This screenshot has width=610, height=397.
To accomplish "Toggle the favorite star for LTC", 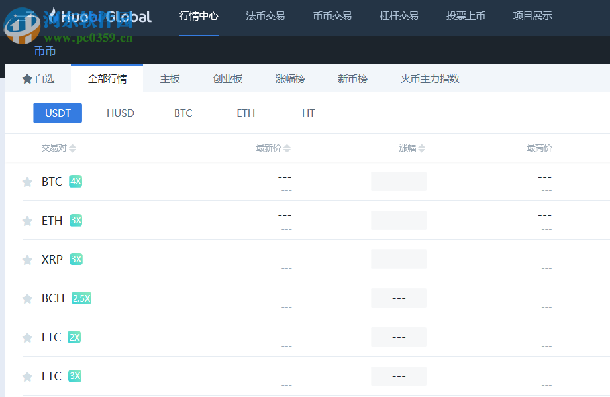I will click(x=27, y=337).
